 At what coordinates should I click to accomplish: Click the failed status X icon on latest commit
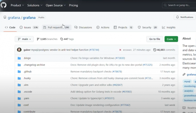point(120,50)
